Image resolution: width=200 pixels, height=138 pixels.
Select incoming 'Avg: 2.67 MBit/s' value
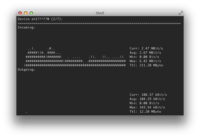145,53
